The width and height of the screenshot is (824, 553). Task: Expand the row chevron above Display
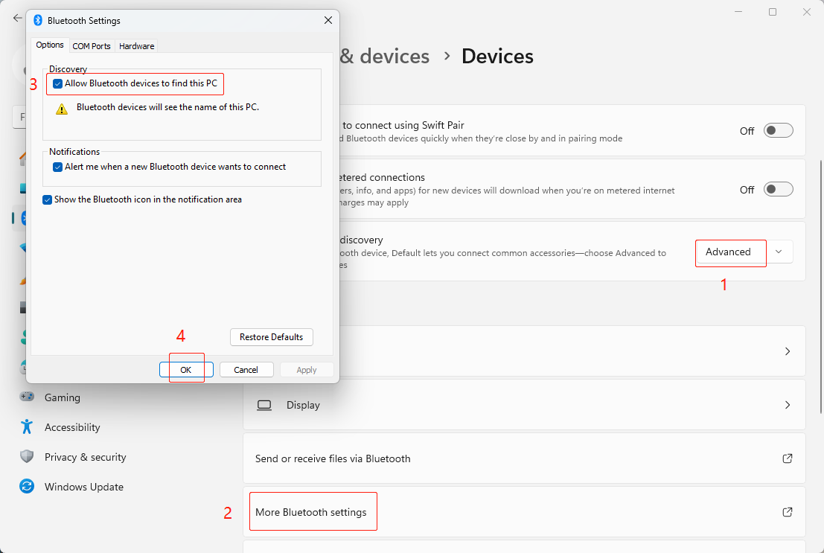click(788, 351)
